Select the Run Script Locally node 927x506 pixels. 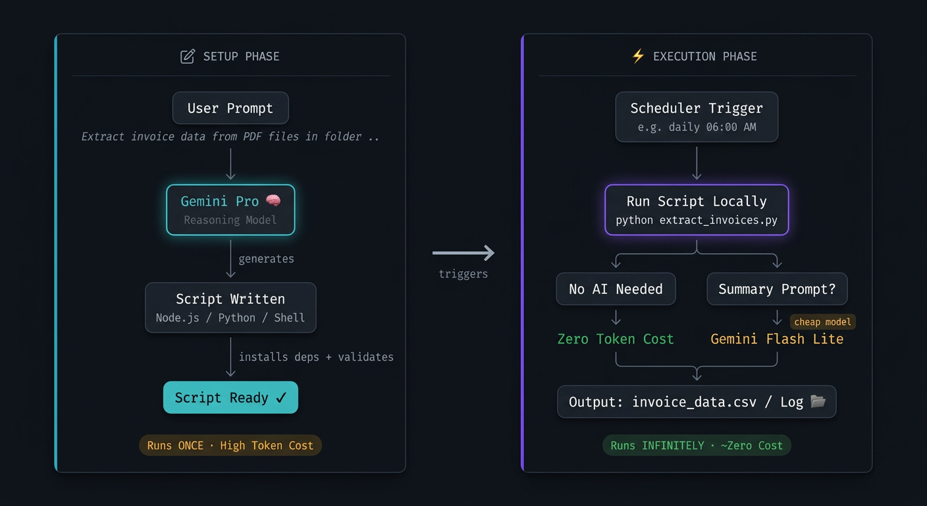coord(697,210)
